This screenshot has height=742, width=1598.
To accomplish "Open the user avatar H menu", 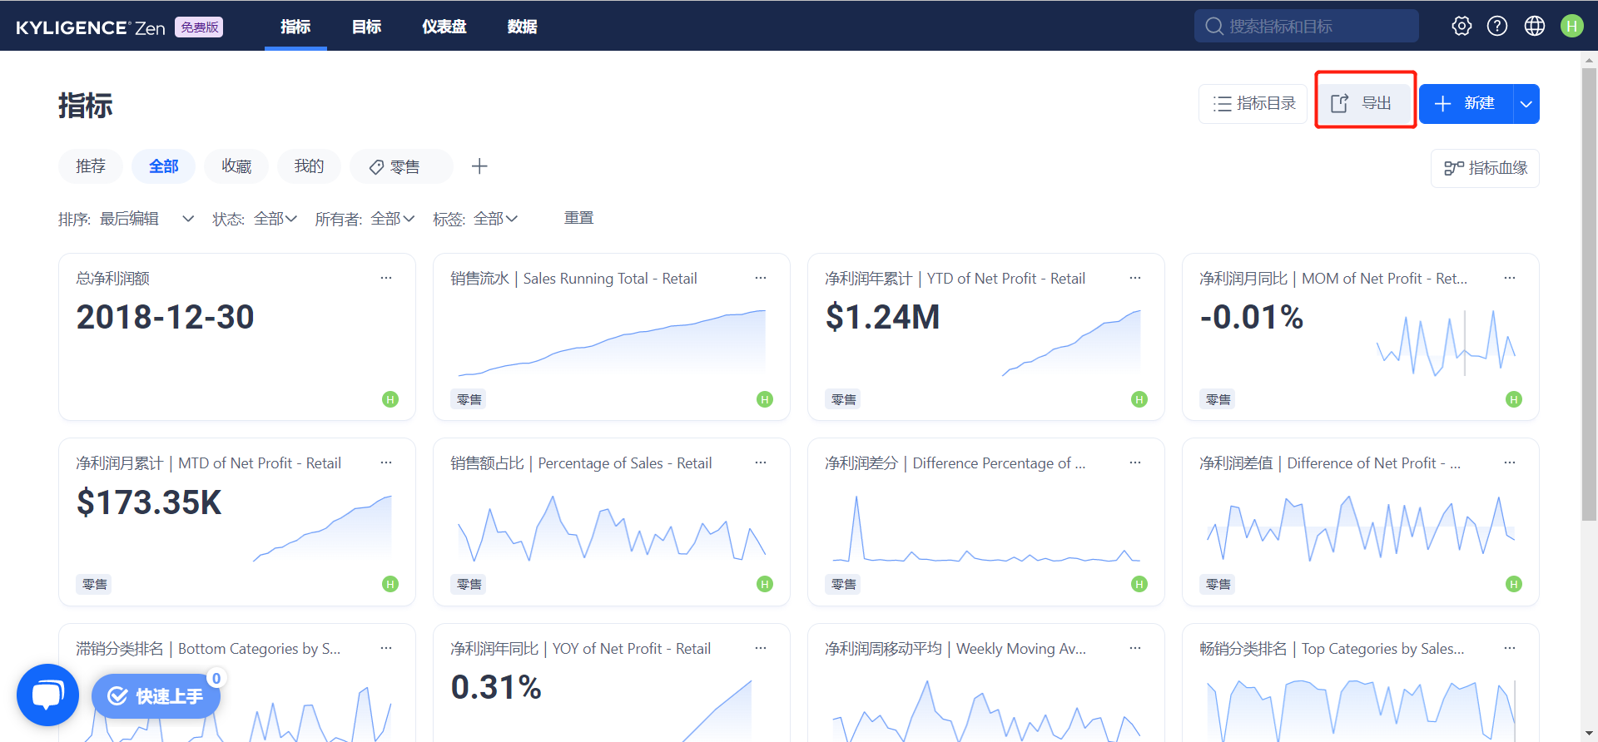I will 1572,26.
